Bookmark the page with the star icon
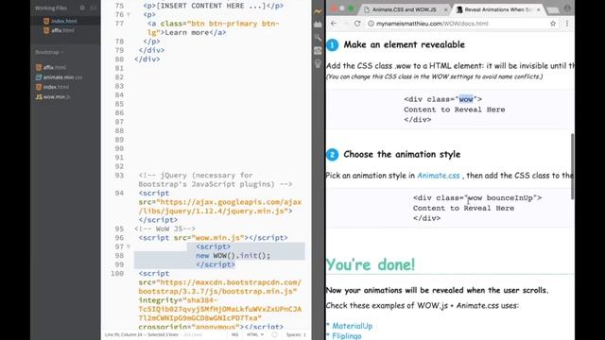 (x=553, y=24)
